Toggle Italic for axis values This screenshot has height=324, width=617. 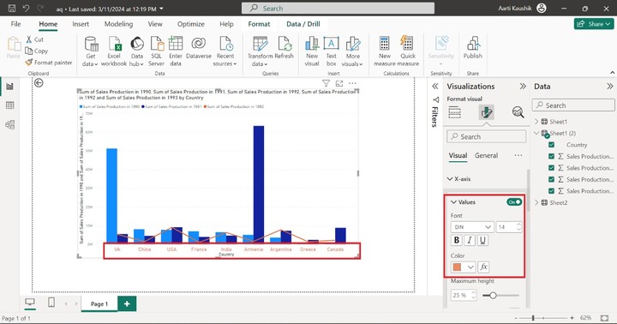[470, 240]
